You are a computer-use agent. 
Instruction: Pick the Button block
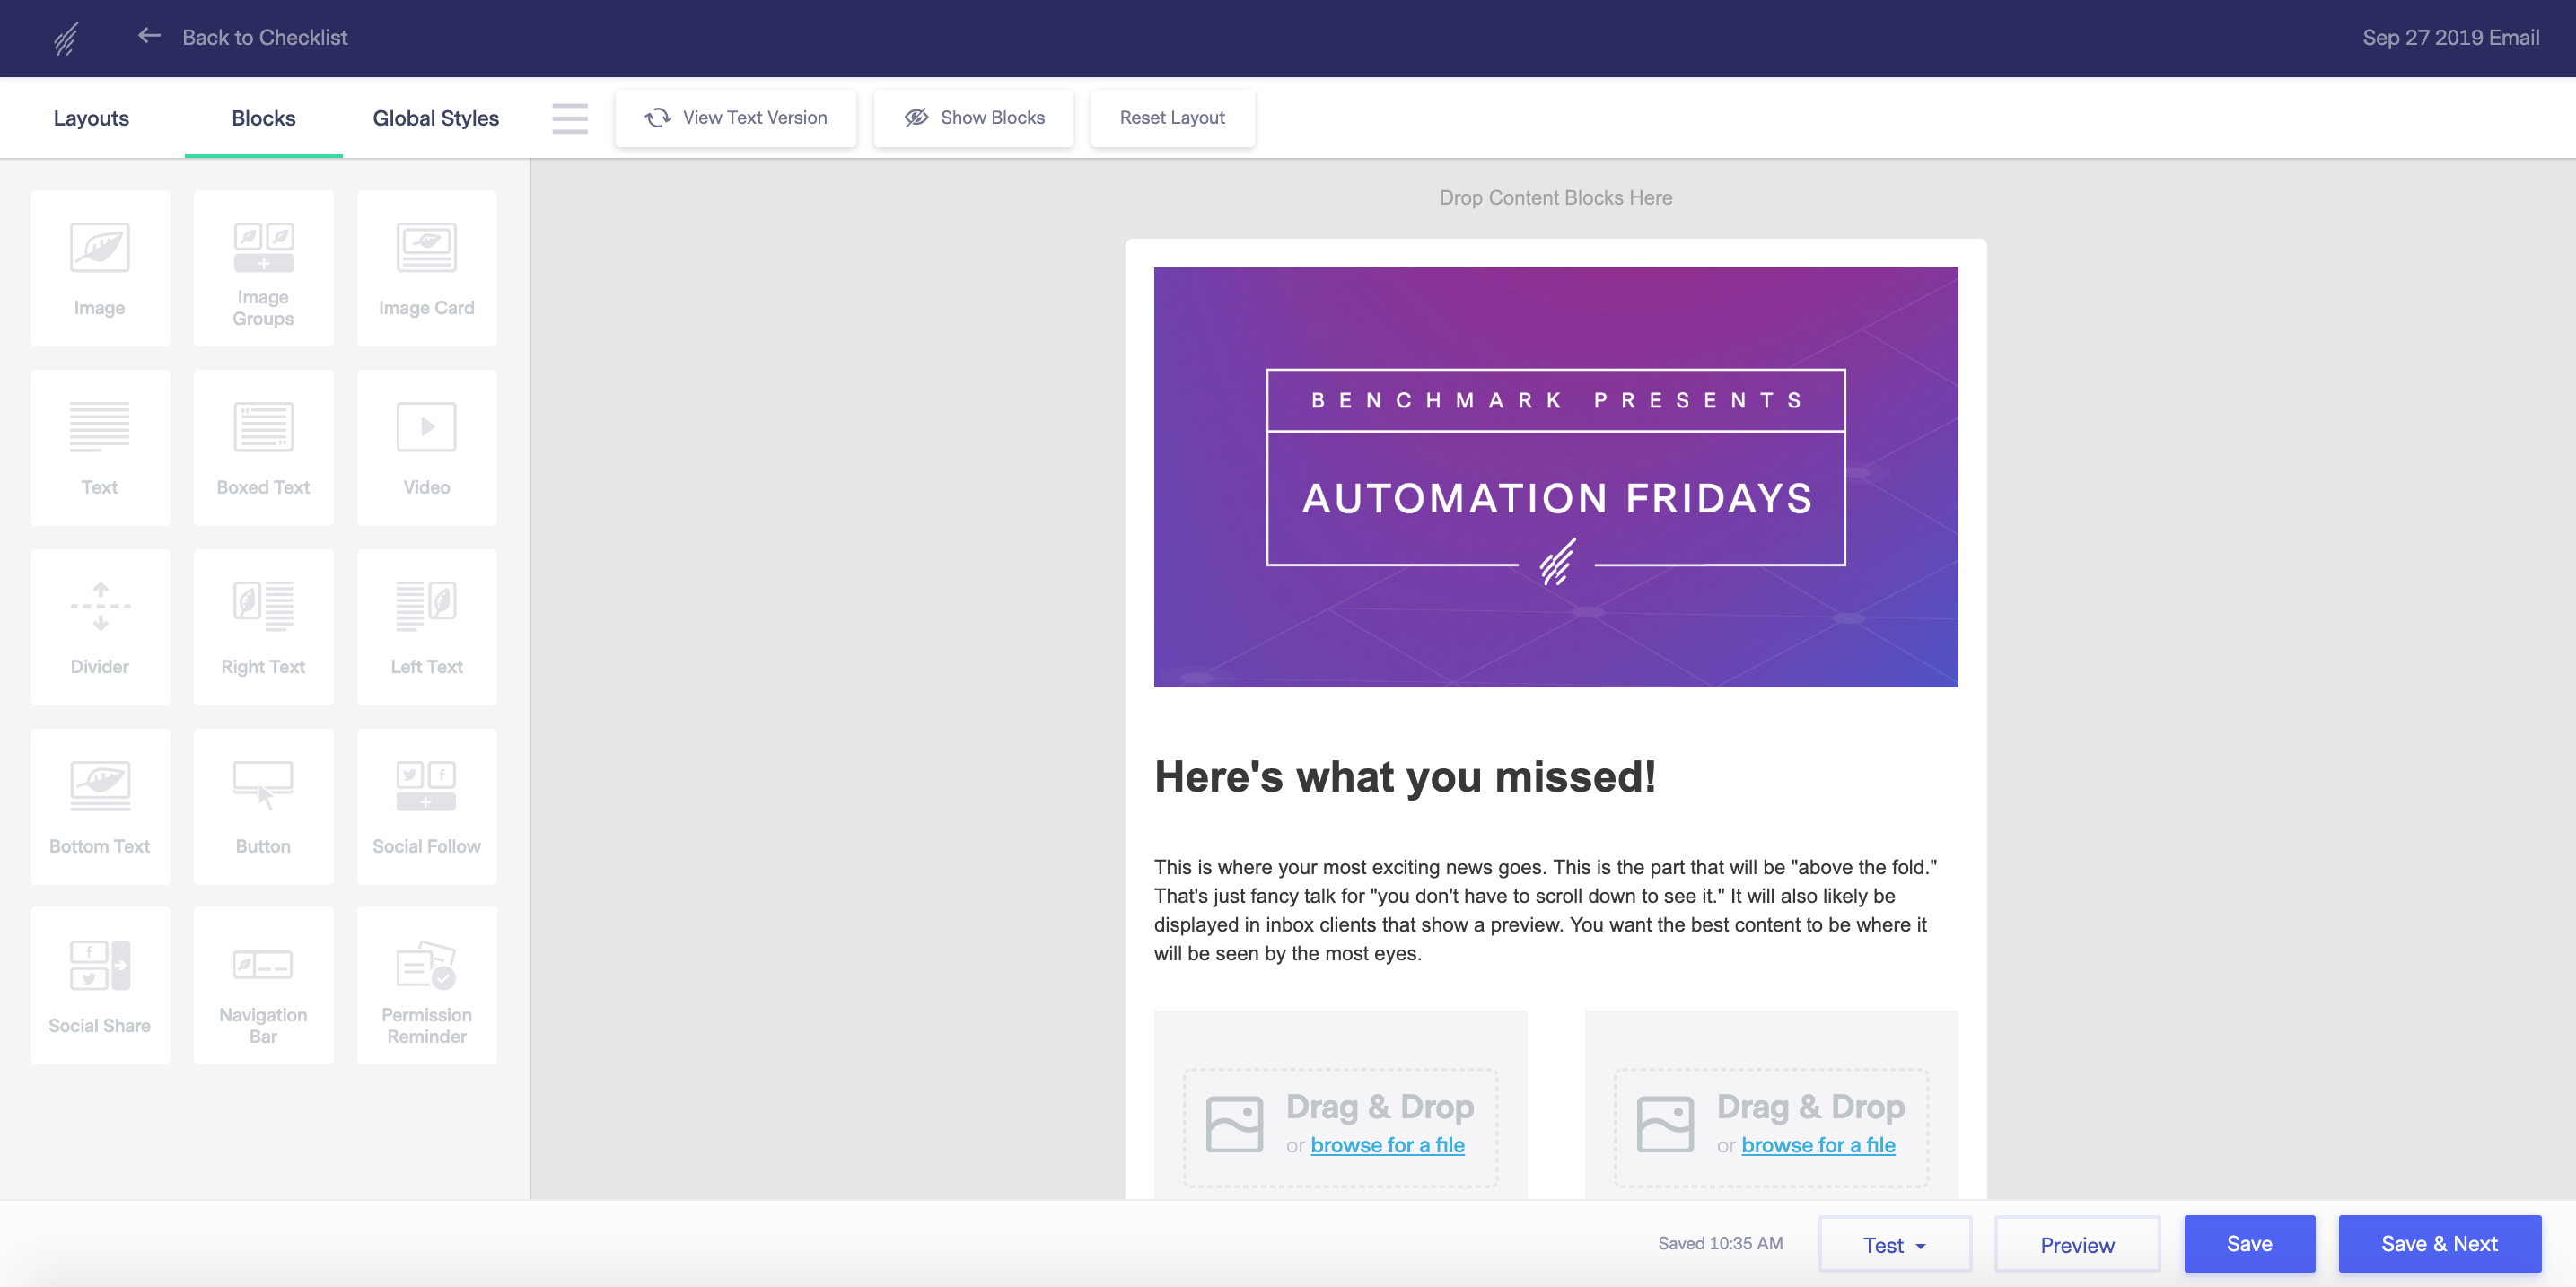click(x=263, y=806)
